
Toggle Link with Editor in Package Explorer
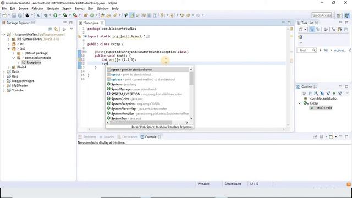pos(56,29)
